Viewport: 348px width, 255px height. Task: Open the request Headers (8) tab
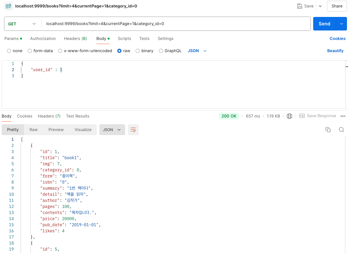pos(75,39)
